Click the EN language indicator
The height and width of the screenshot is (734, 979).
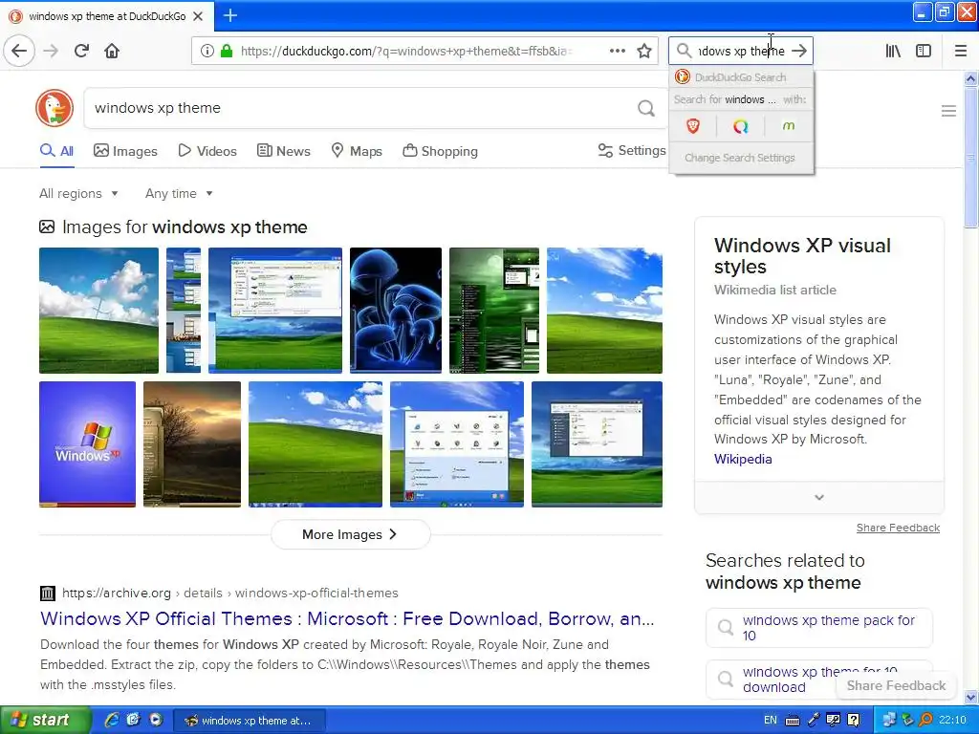pyautogui.click(x=771, y=720)
